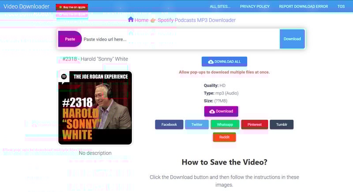Image resolution: width=353 pixels, height=192 pixels.
Task: Share on Pinterest
Action: point(255,124)
